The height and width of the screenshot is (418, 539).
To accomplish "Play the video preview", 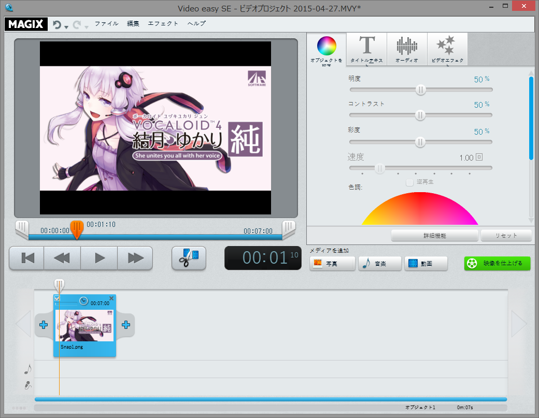I will click(100, 258).
